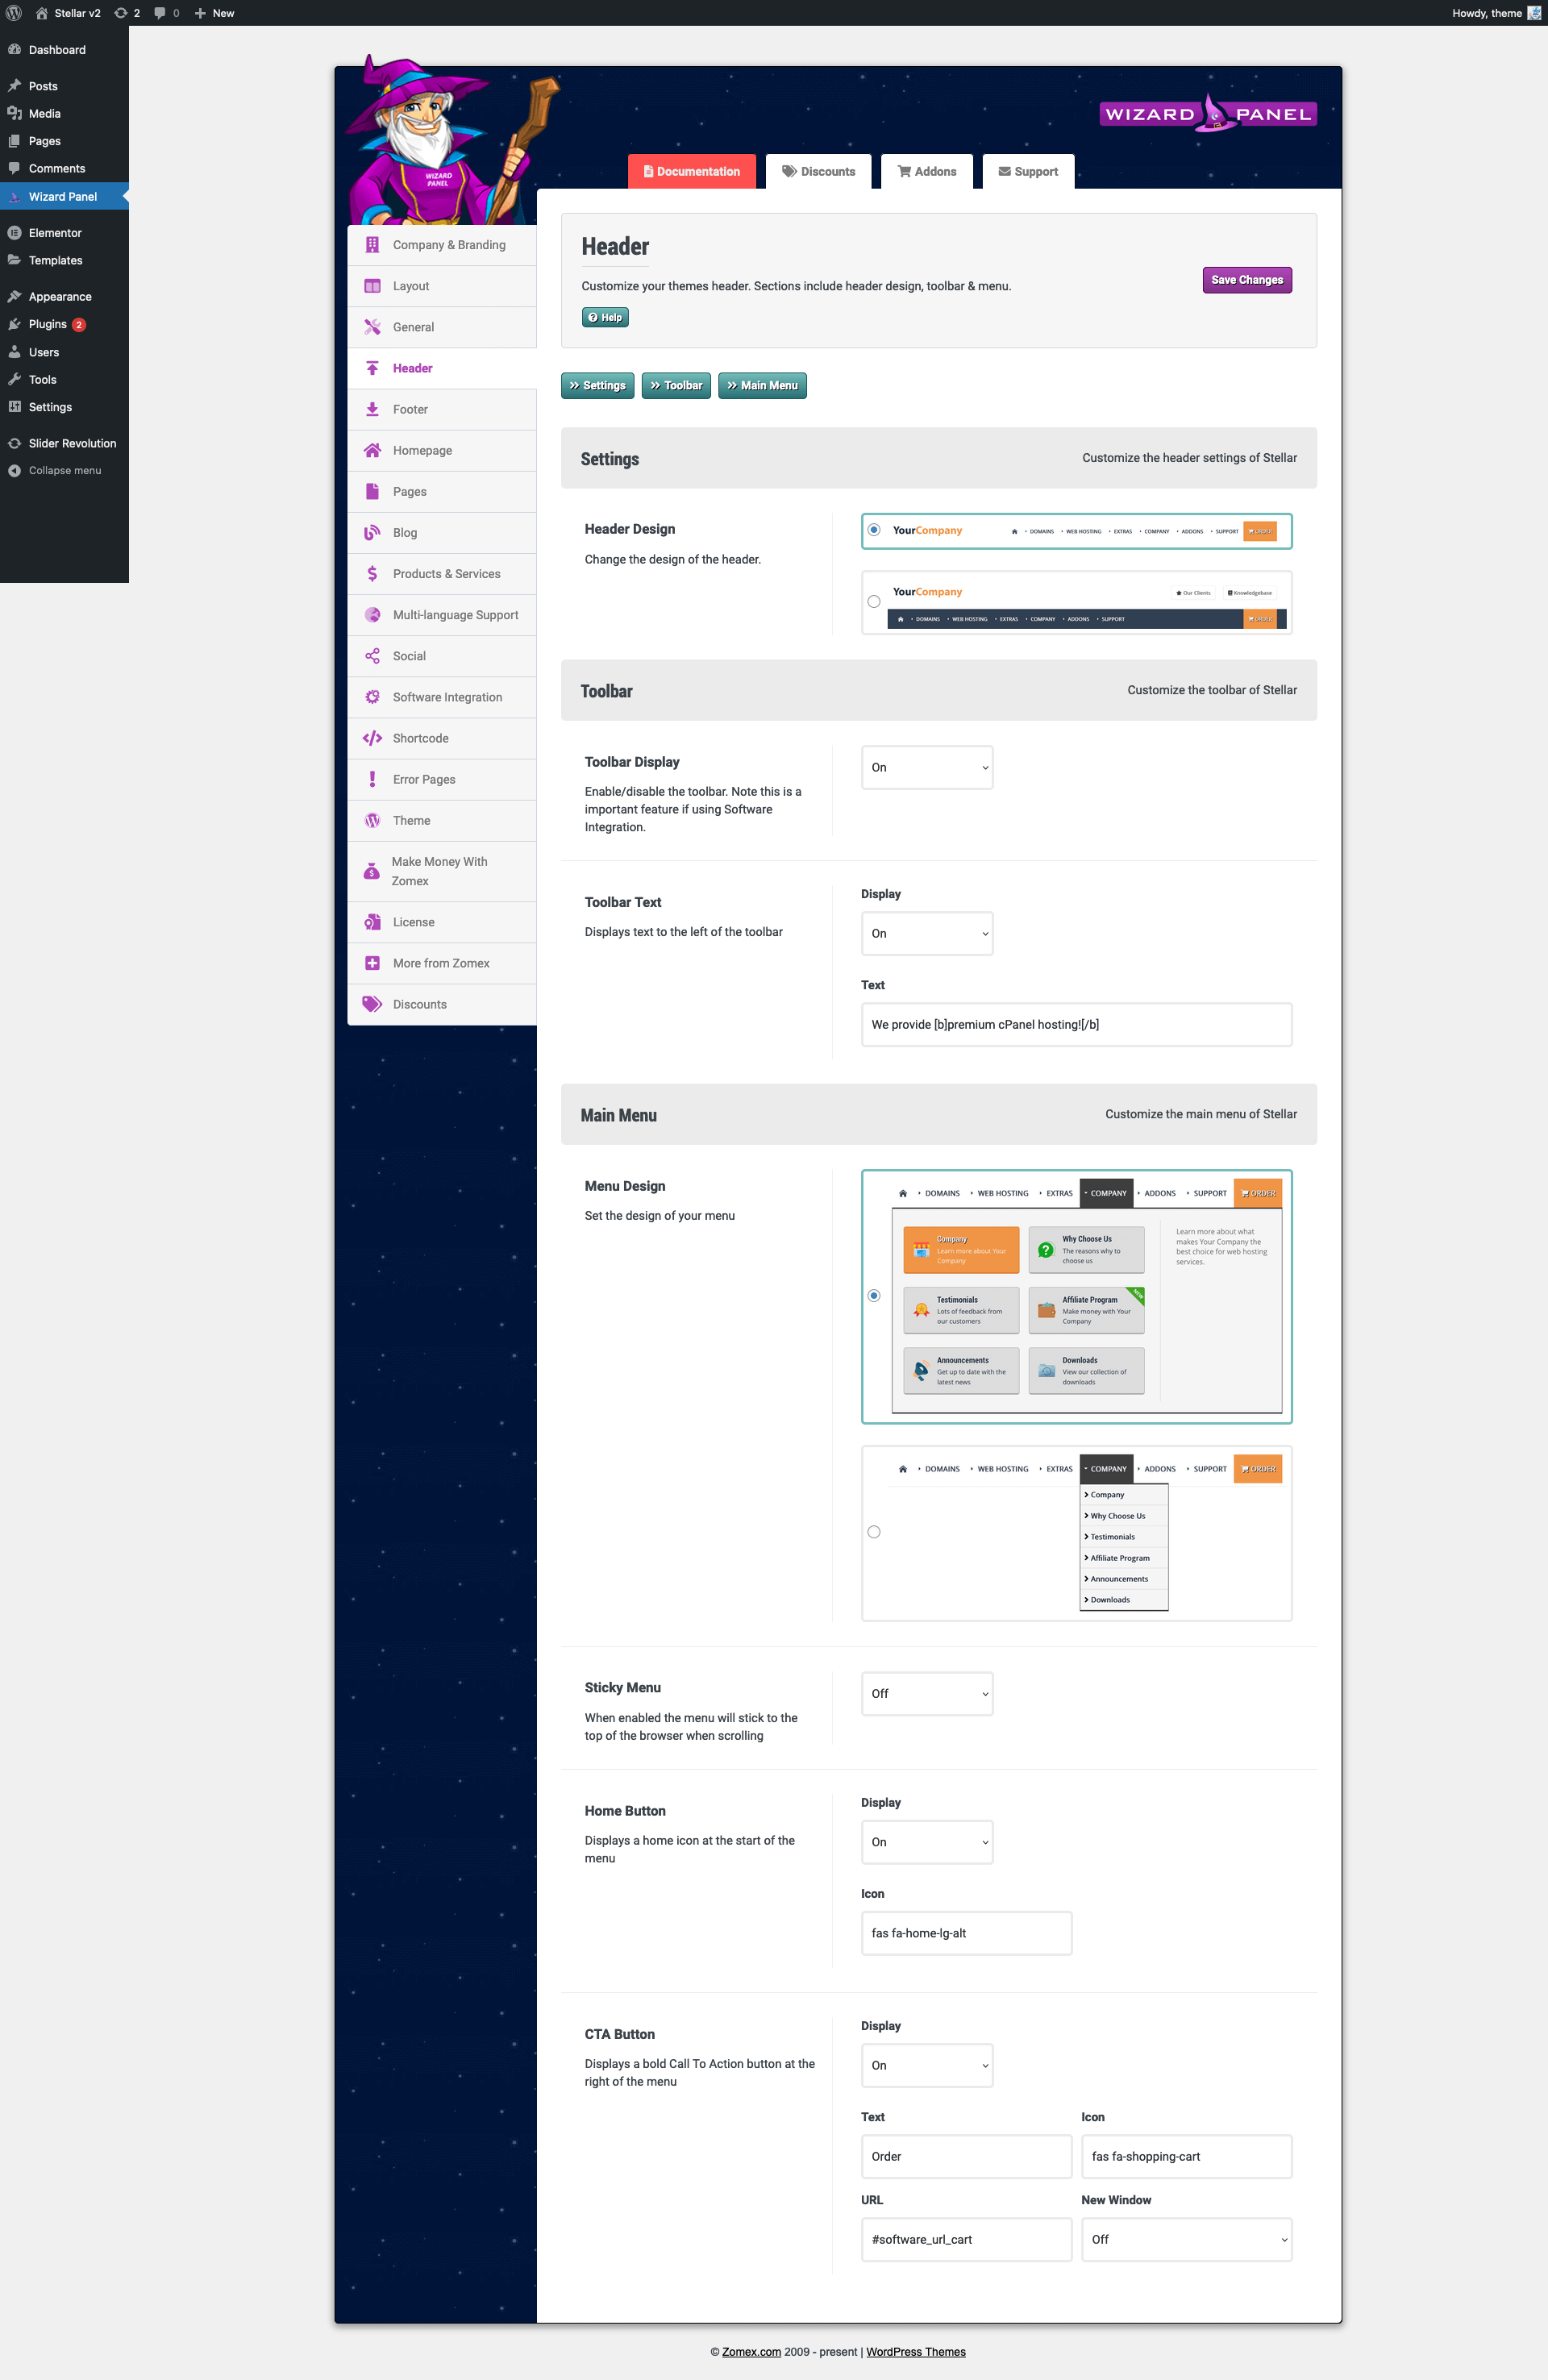Screen dimensions: 1548x2380
Task: Open the Documentation tab
Action: 691,171
